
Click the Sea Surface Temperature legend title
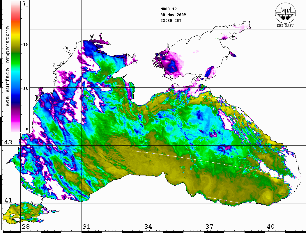(x=7, y=67)
